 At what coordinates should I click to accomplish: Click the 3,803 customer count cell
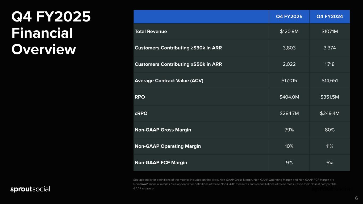pyautogui.click(x=289, y=48)
